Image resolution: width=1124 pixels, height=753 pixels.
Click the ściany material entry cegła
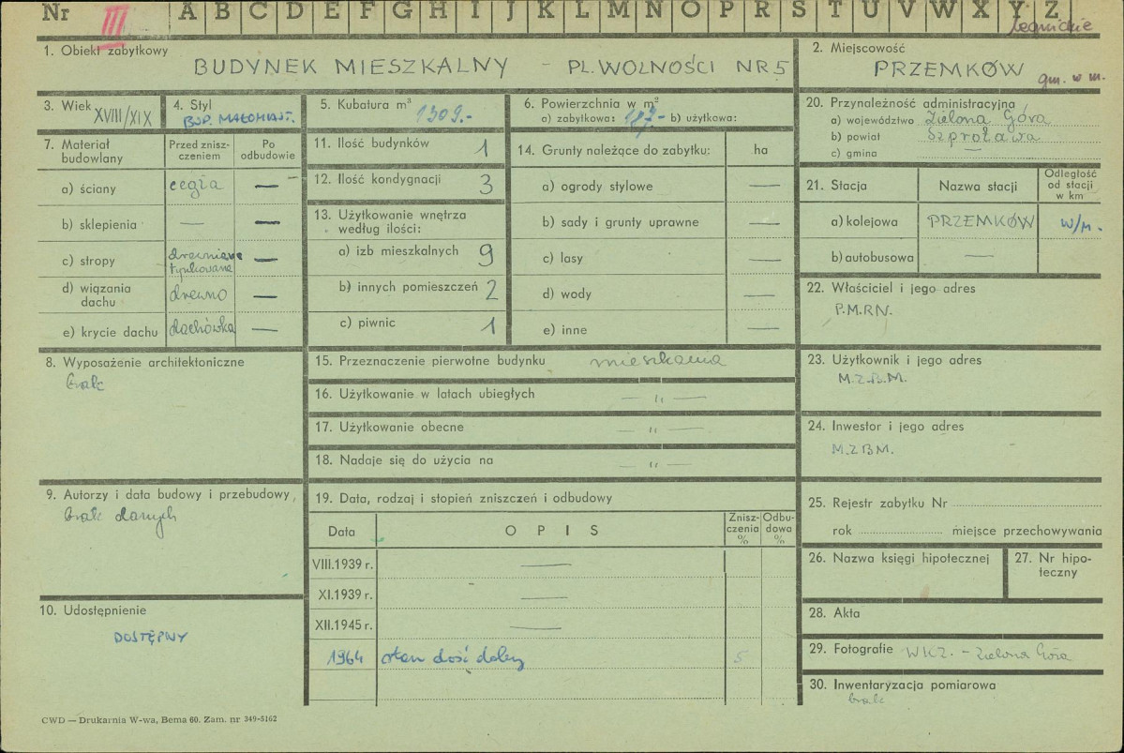(x=196, y=186)
